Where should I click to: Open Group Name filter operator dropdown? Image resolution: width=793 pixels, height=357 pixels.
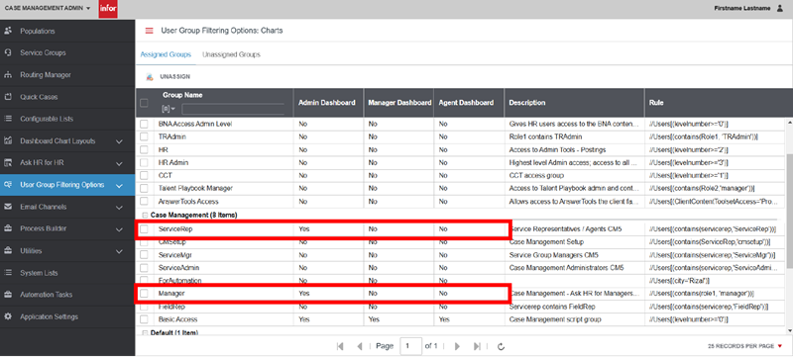[x=169, y=109]
